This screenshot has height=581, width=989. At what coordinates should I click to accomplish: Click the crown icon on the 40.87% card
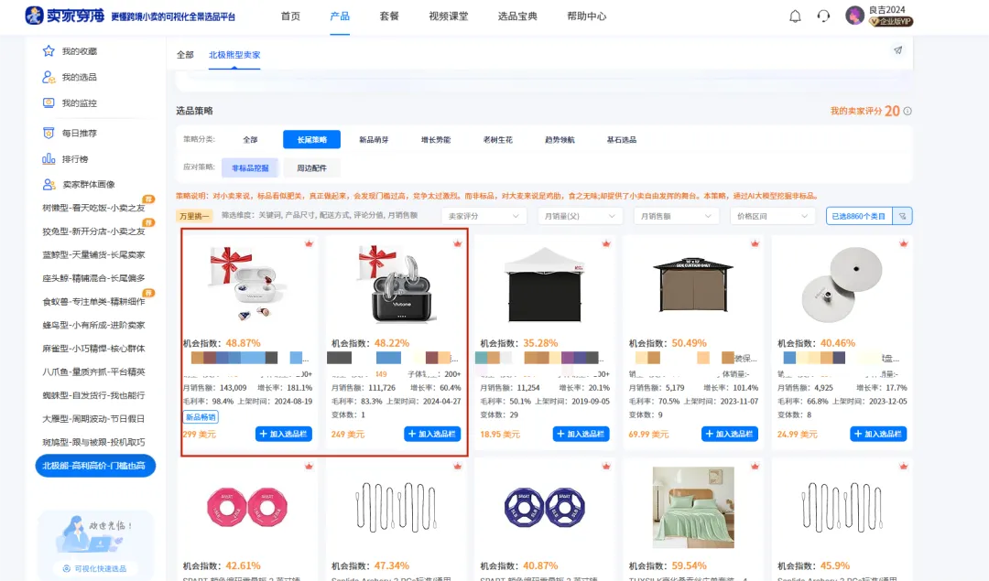pyautogui.click(x=606, y=467)
